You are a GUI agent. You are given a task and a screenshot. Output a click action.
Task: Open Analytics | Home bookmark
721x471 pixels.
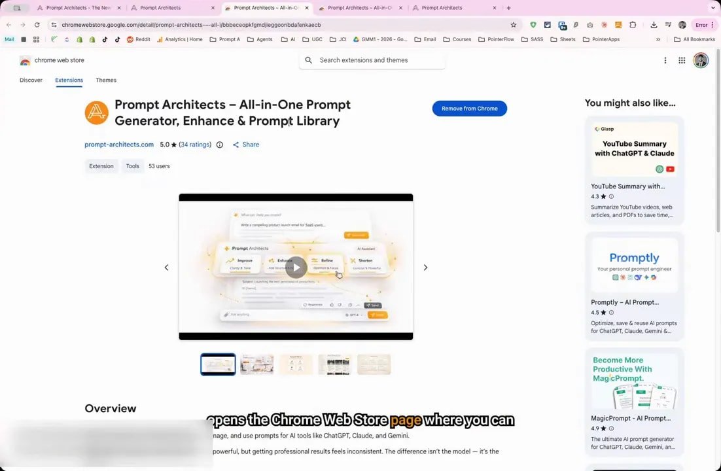point(179,39)
